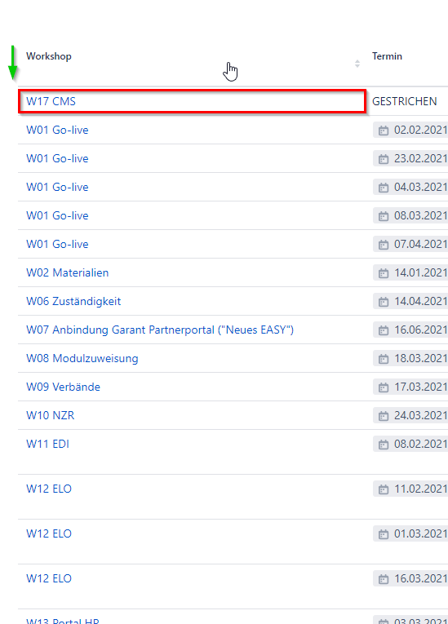This screenshot has width=448, height=624.
Task: Select date text 17.03.2021
Action: tap(421, 387)
